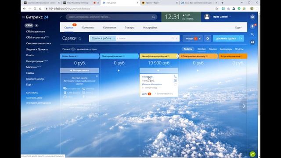Click the email icon on Тестовая 1 card
The height and width of the screenshot is (158, 281).
pyautogui.click(x=175, y=81)
